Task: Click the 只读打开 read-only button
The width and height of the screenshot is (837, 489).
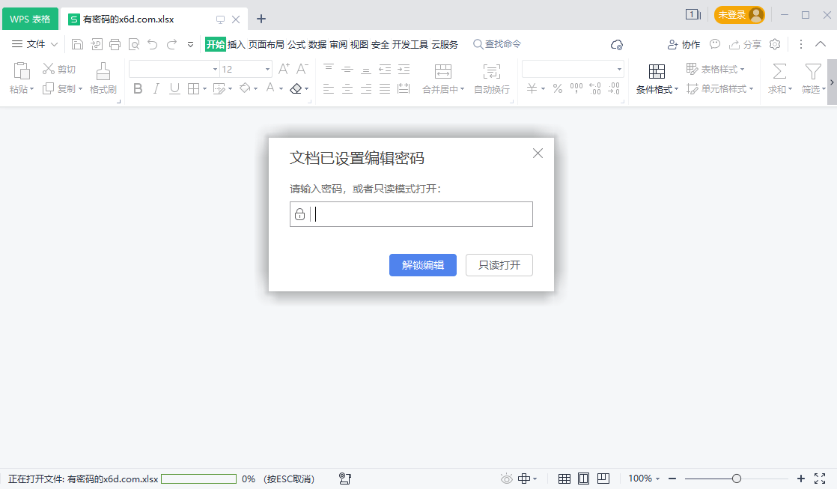Action: coord(499,265)
